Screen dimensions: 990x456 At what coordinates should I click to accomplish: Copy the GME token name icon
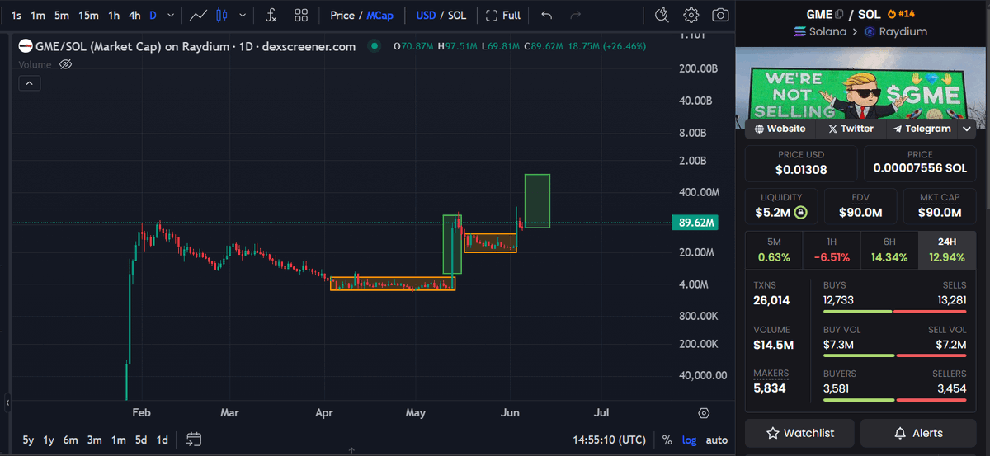839,14
